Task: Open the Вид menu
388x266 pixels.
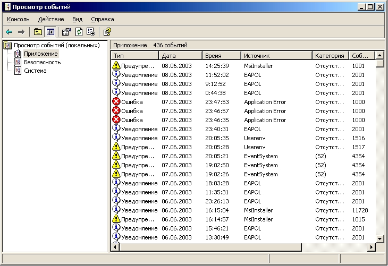Action: pyautogui.click(x=78, y=19)
